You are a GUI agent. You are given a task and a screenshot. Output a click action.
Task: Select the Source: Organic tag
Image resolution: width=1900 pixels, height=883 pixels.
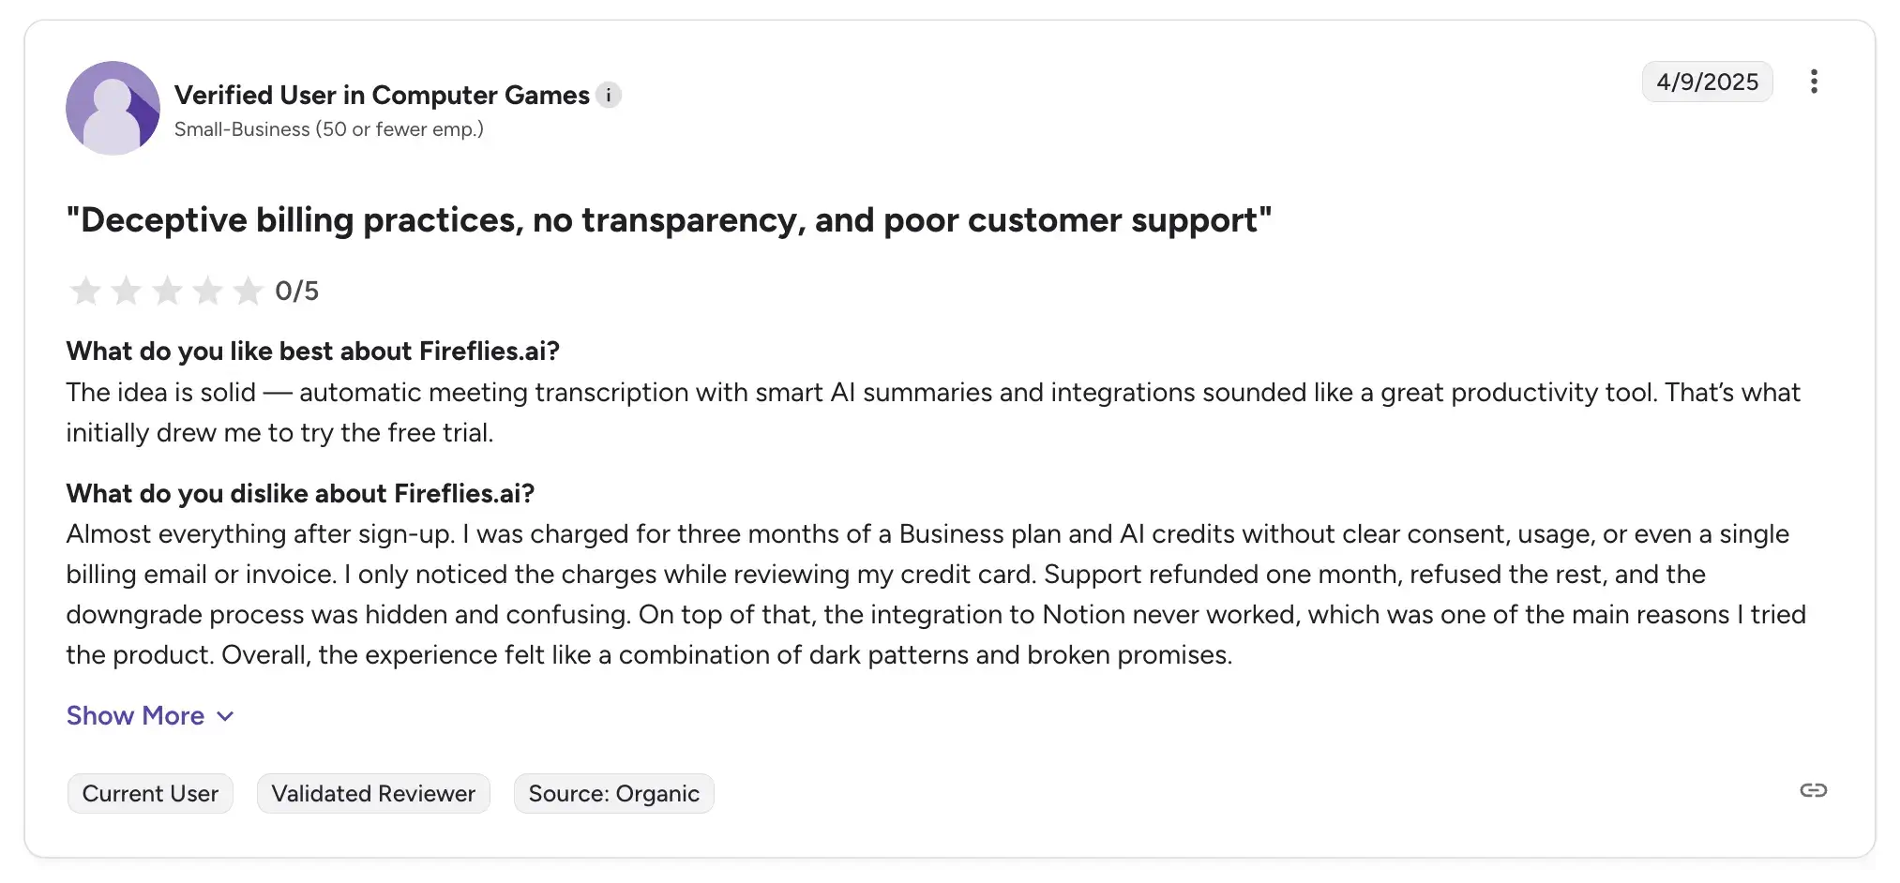click(x=613, y=793)
